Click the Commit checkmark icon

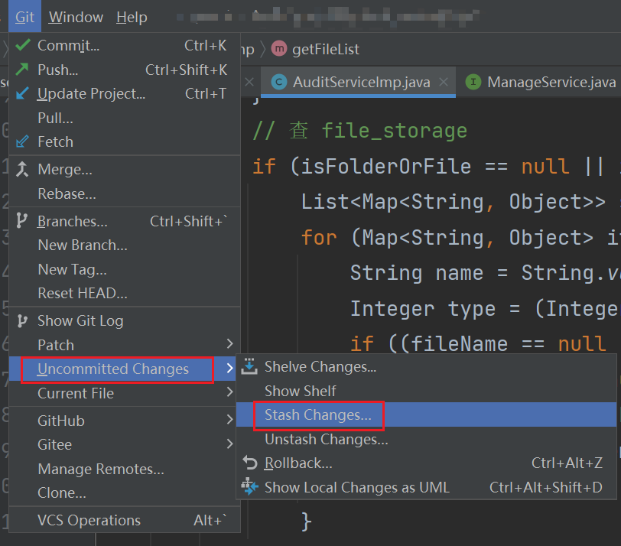coord(21,44)
